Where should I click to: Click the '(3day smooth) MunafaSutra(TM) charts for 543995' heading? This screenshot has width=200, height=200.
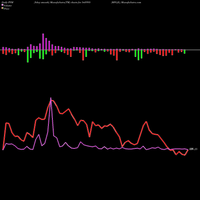click(x=62, y=2)
